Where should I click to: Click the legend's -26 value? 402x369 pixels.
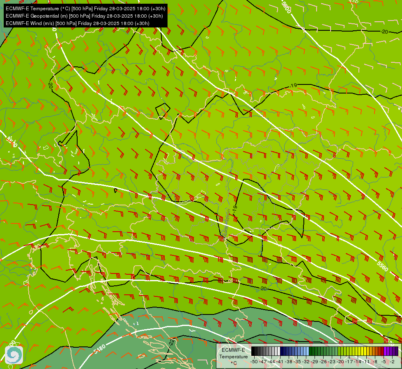tap(323, 362)
